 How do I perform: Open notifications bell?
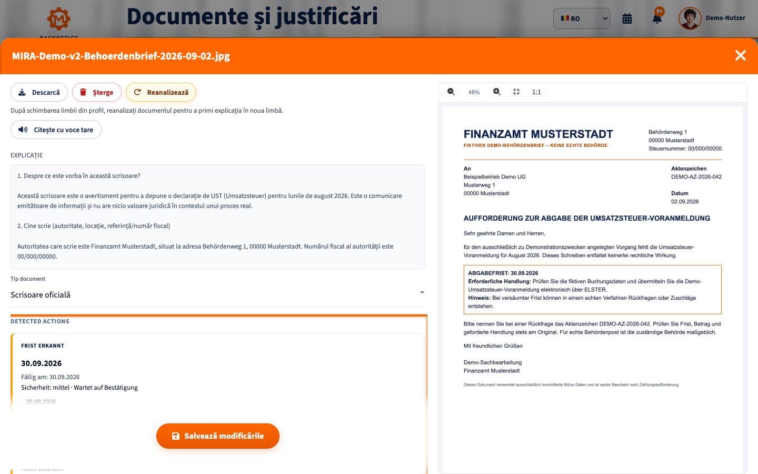pos(657,19)
